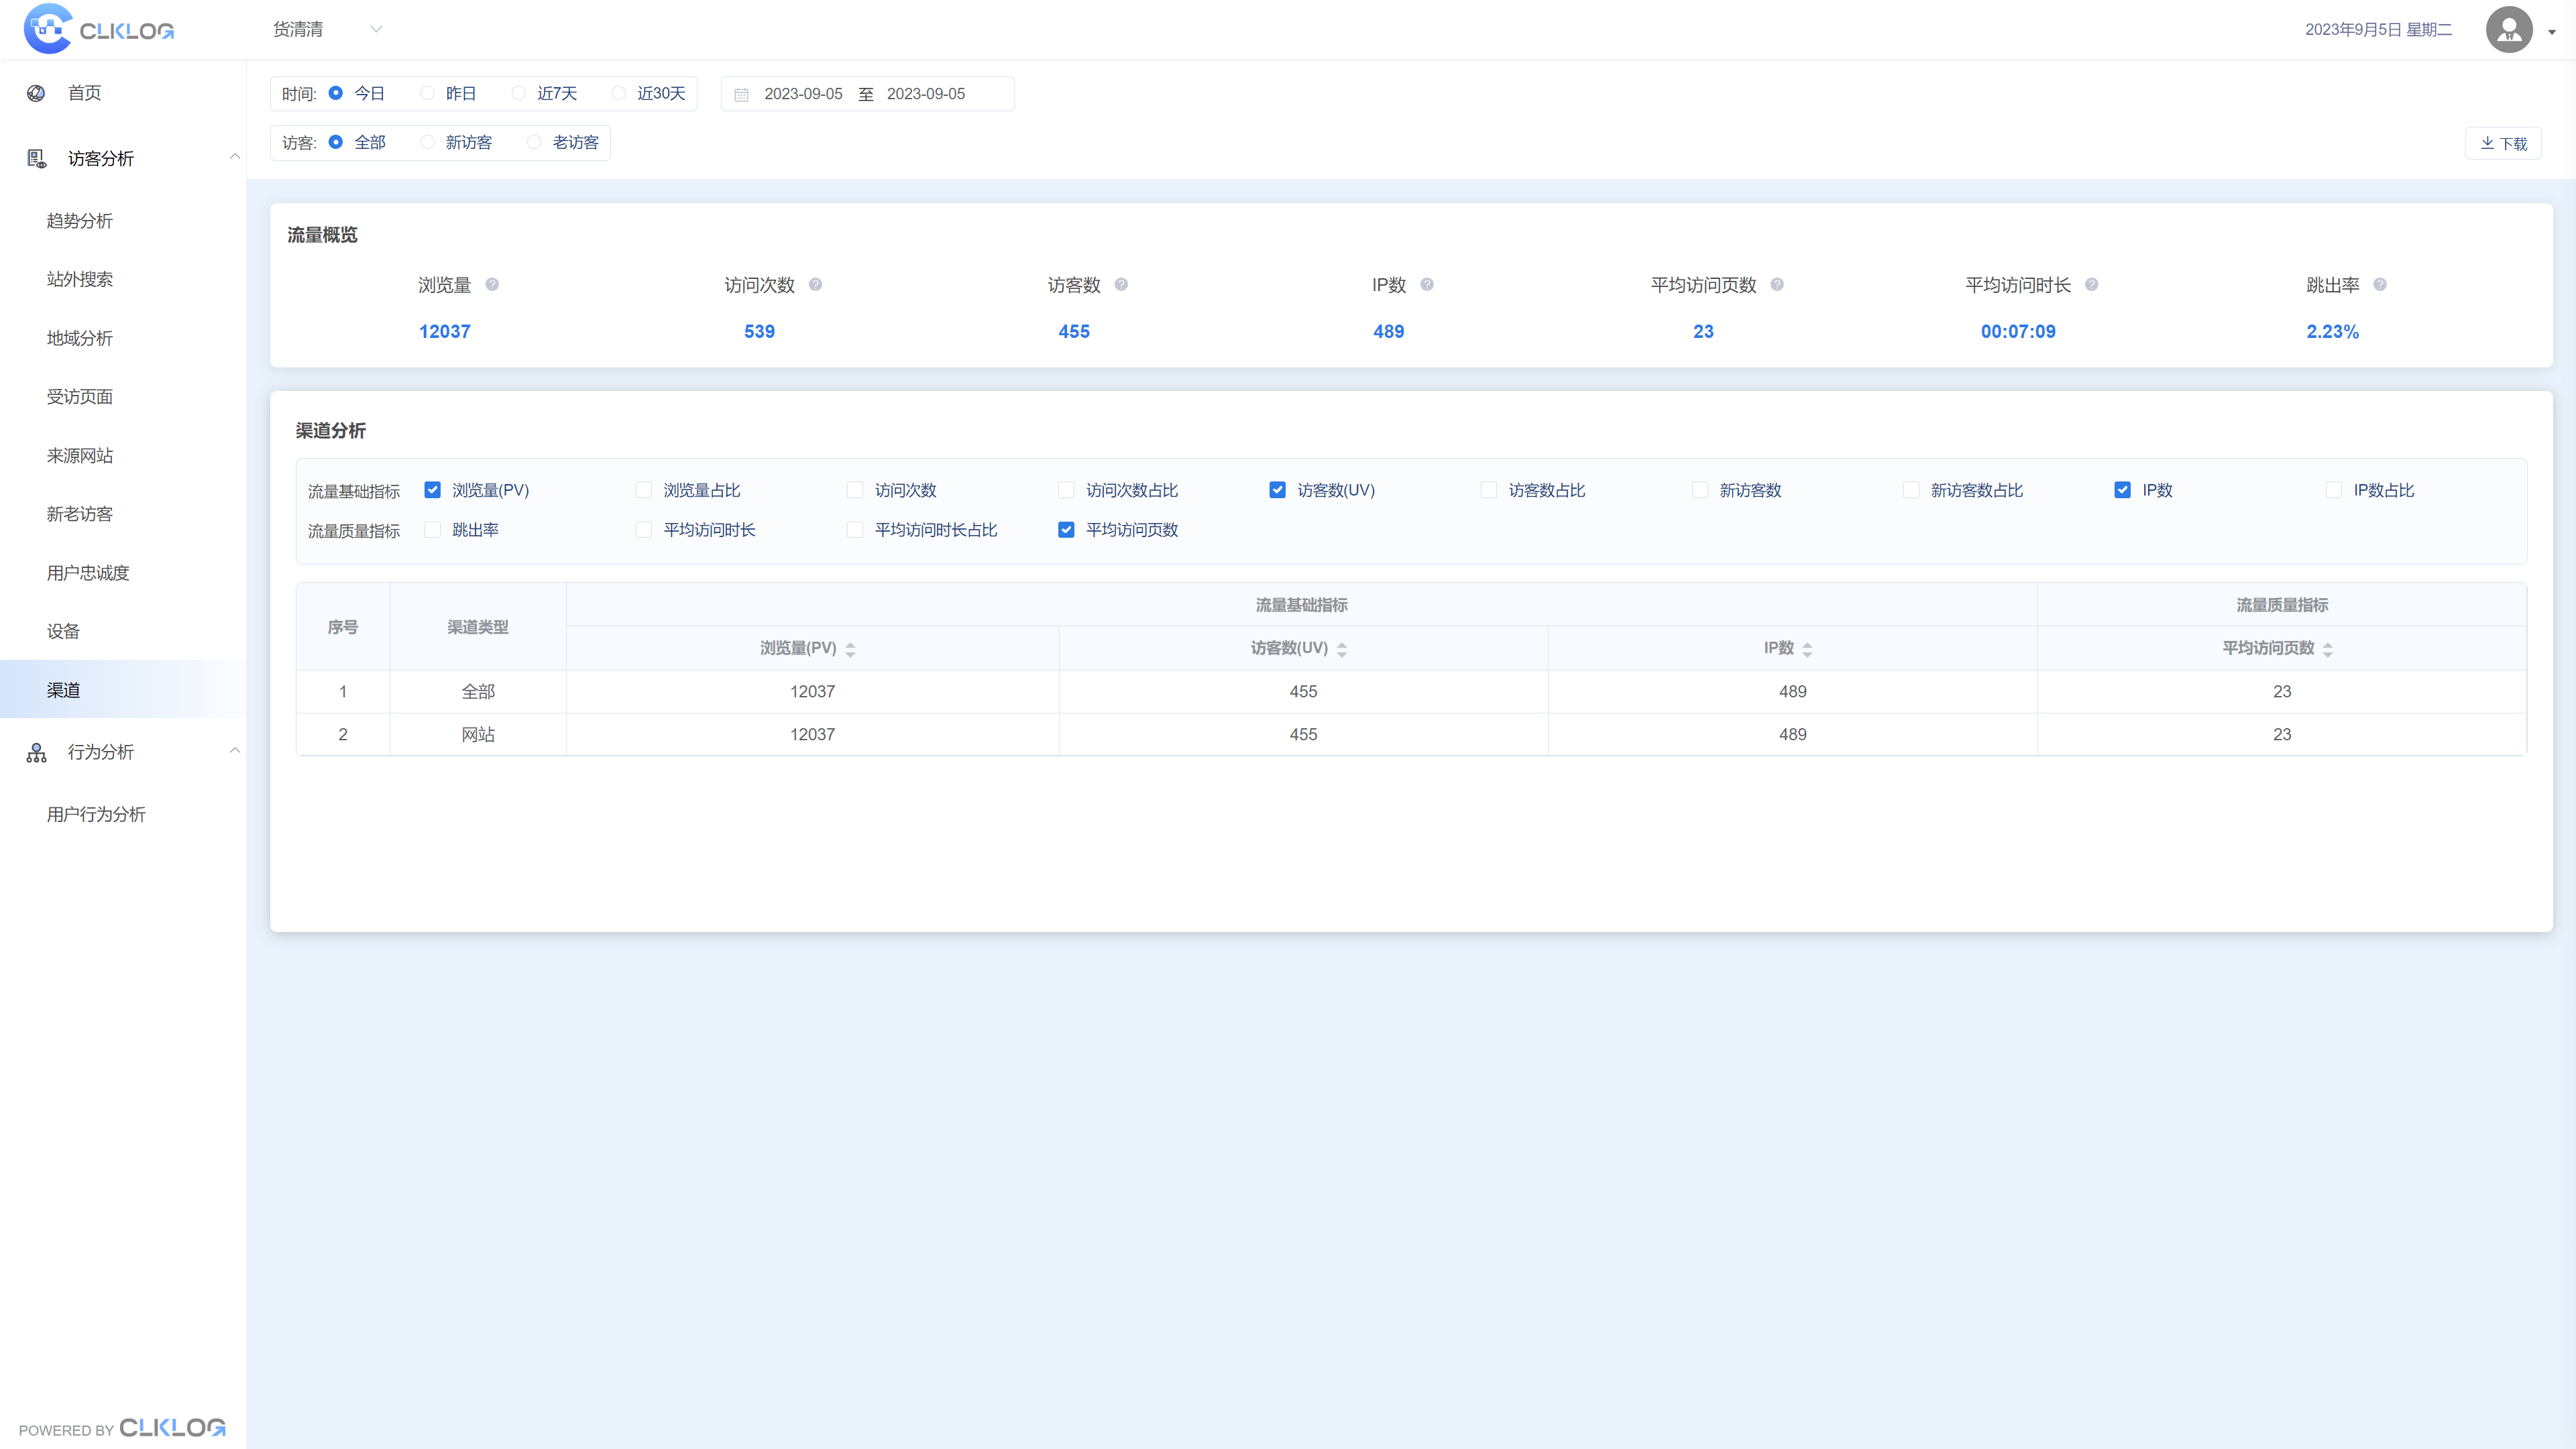This screenshot has height=1449, width=2576.
Task: Click the sort arrows on IP数 column
Action: click(1808, 648)
